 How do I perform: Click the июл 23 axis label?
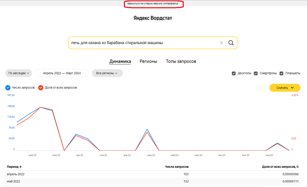click(198, 155)
